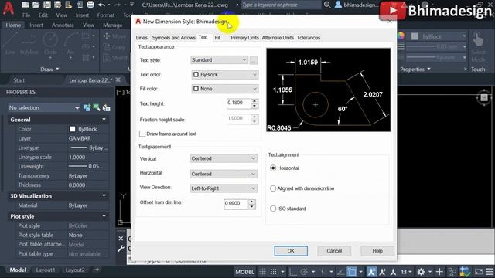Switch to the Alternate Units tab
Image resolution: width=495 pixels, height=278 pixels.
coord(278,38)
